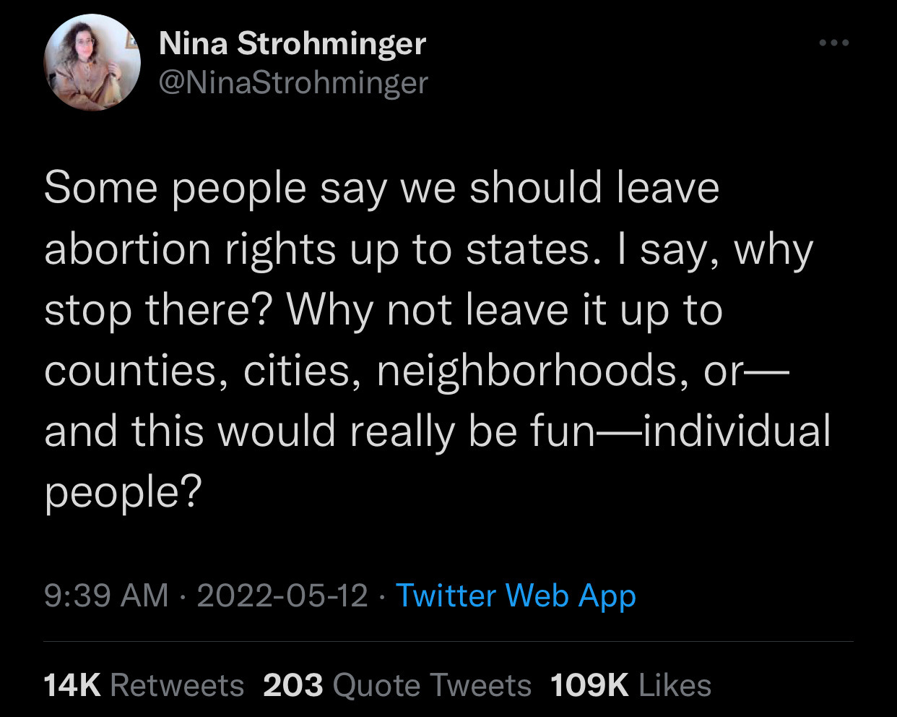Click the 2022-05-12 date

click(x=282, y=596)
